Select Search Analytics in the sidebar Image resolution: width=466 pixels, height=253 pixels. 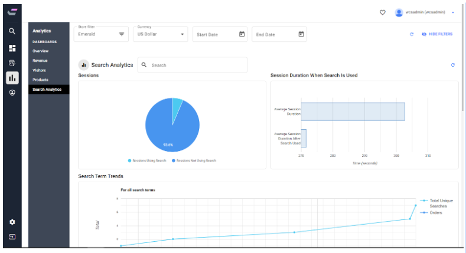49,89
